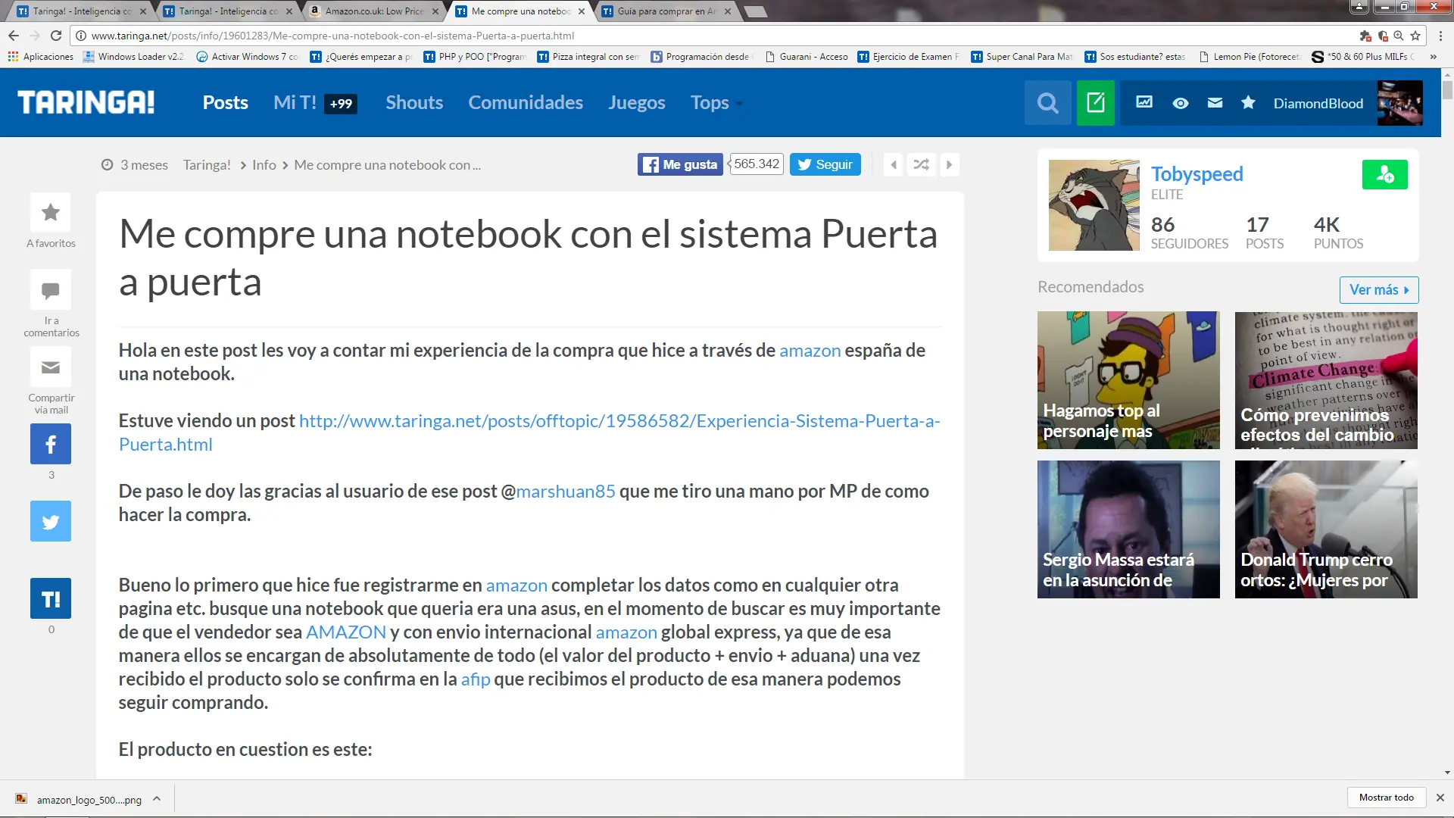Viewport: 1454px width, 818px height.
Task: Open Chrome menu three dots
Action: [1440, 36]
